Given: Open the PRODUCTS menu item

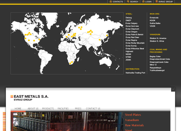Looking at the screenshot, I should 48,108.
